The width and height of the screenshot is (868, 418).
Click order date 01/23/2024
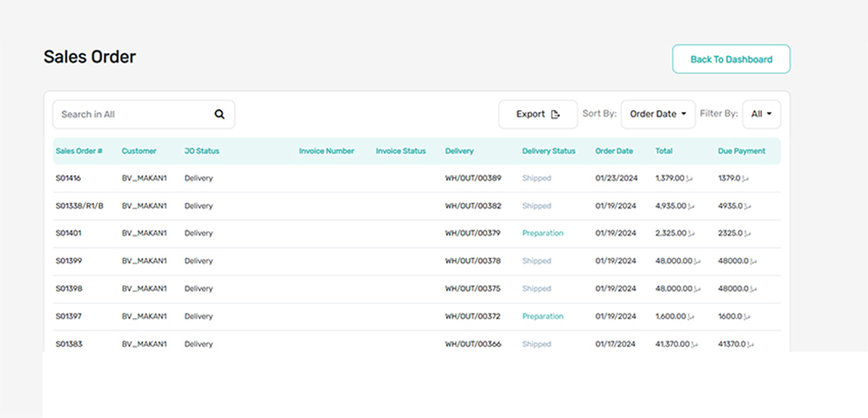click(x=616, y=178)
